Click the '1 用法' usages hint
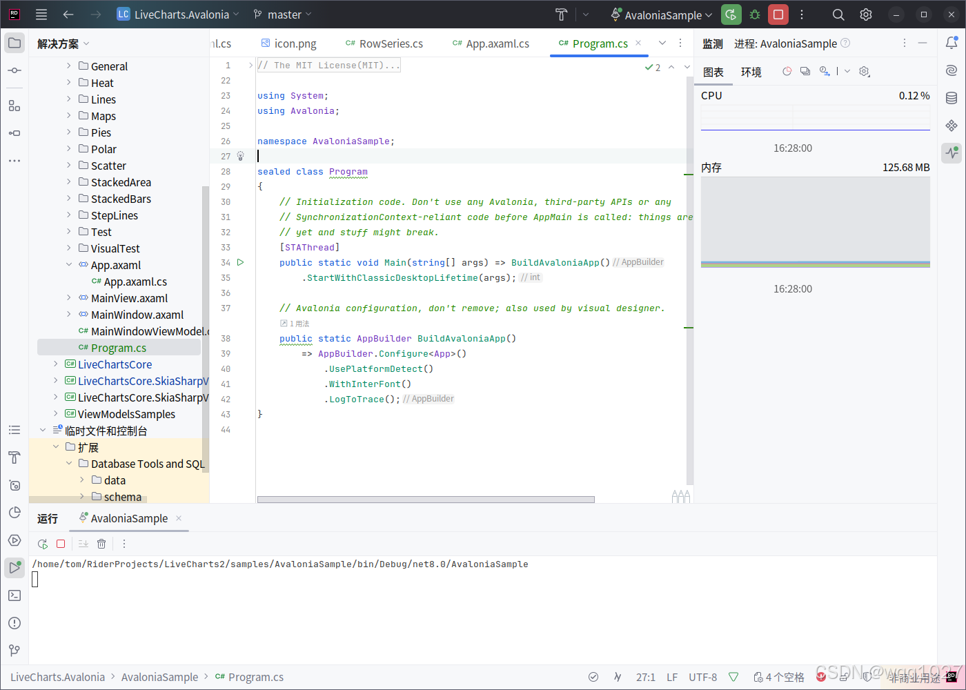The width and height of the screenshot is (966, 690). [295, 324]
